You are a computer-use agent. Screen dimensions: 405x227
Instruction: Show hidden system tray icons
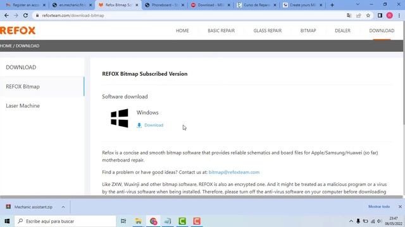tap(351, 221)
